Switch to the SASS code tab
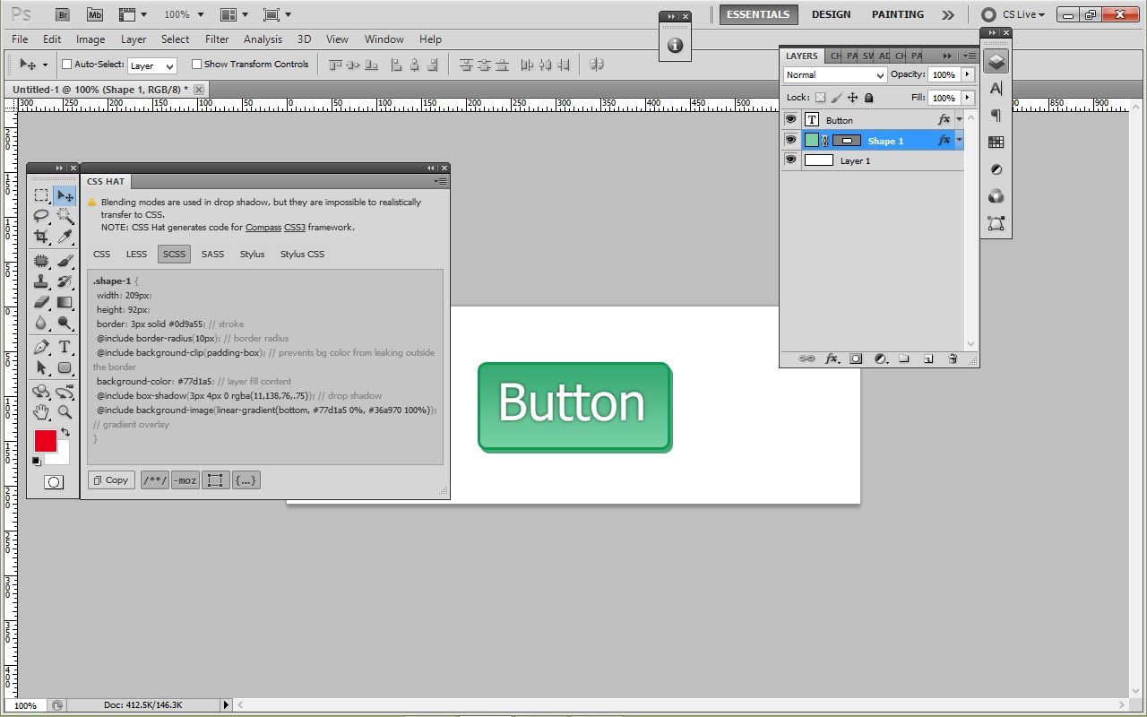This screenshot has width=1147, height=717. click(x=212, y=255)
